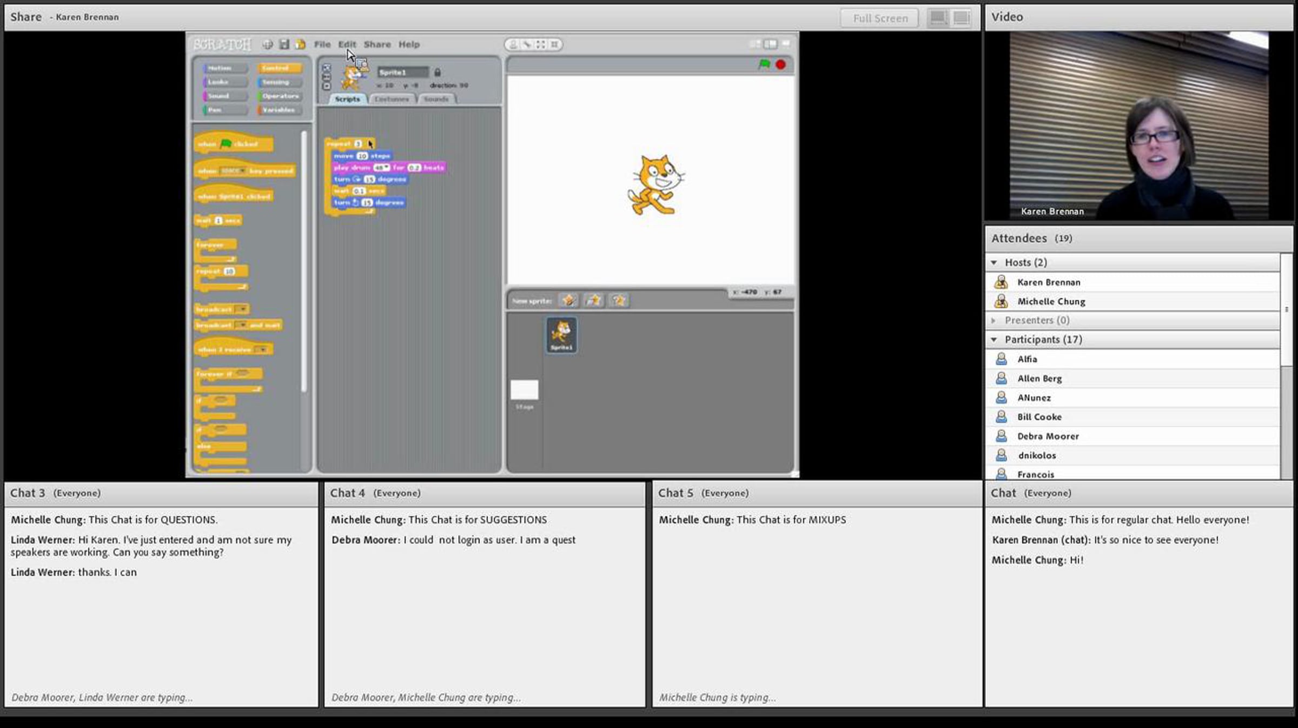1298x728 pixels.
Task: Select the Sprite1 thumbnail in sprite list
Action: (561, 335)
